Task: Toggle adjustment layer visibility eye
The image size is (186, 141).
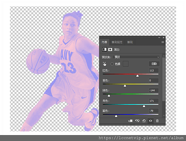Action: [151, 121]
